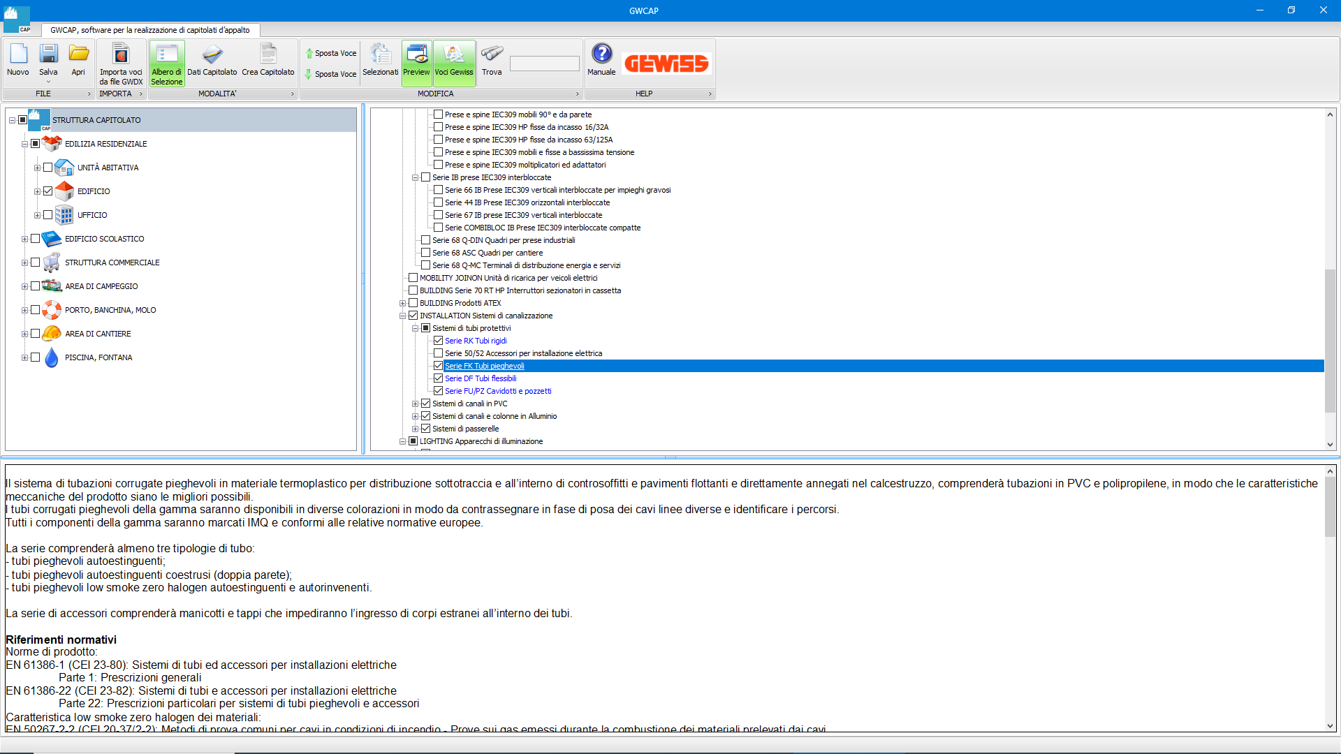This screenshot has width=1341, height=754.
Task: Collapse Serie IB prese IEC309 interbloccate node
Action: pyautogui.click(x=415, y=177)
